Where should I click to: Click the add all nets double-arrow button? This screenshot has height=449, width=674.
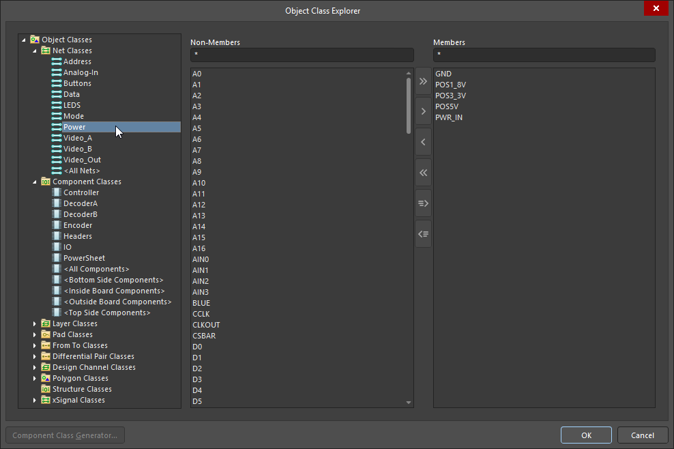pyautogui.click(x=423, y=81)
